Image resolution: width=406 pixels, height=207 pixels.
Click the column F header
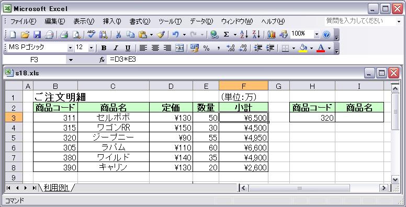point(243,86)
